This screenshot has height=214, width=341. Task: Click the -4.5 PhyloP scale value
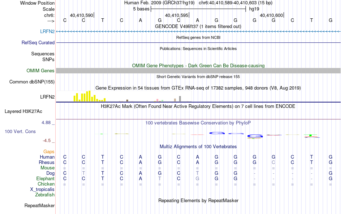pos(47,141)
